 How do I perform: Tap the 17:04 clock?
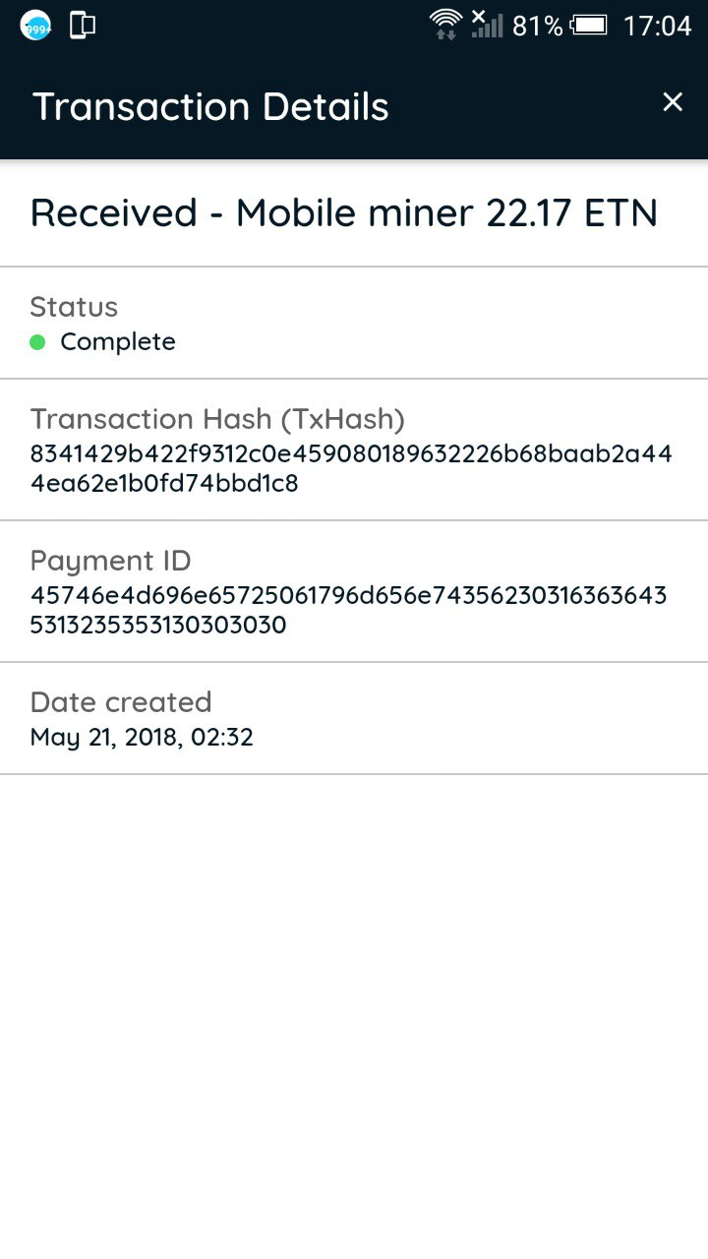657,26
